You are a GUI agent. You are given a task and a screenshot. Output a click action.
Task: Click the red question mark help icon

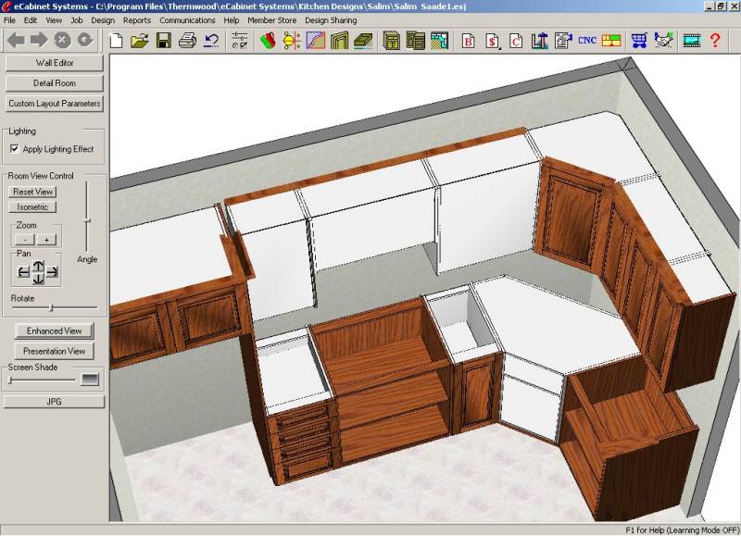(715, 41)
